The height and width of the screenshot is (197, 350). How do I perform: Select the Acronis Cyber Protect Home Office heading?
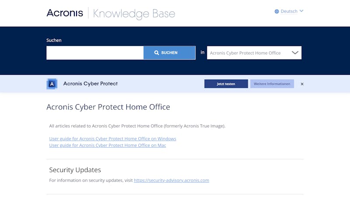click(108, 107)
